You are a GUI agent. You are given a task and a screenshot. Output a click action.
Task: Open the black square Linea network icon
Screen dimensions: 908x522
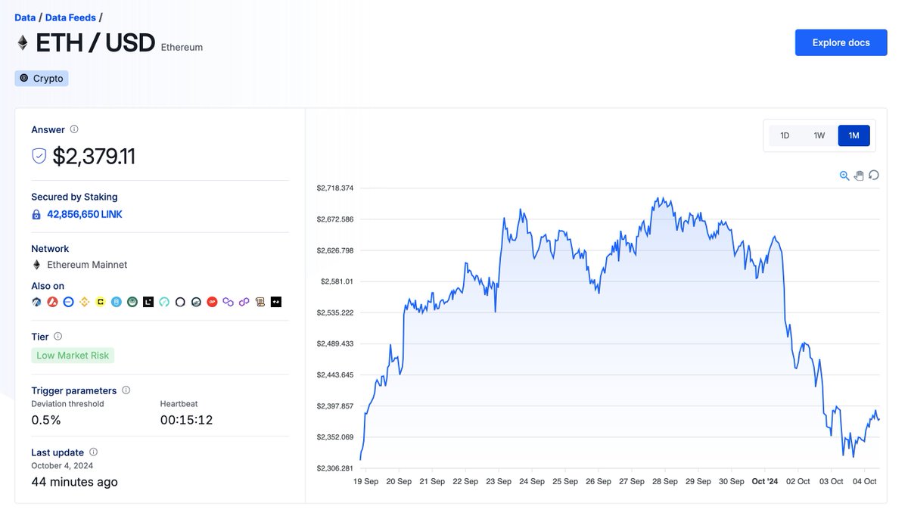(148, 302)
